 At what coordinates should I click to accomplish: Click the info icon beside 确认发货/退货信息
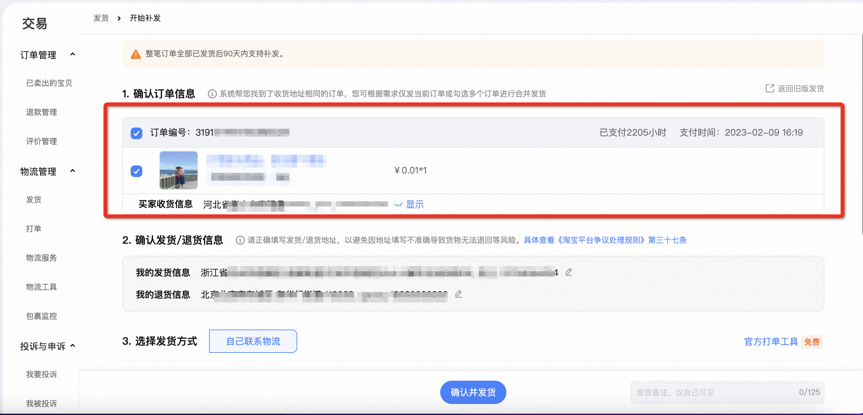pyautogui.click(x=240, y=240)
